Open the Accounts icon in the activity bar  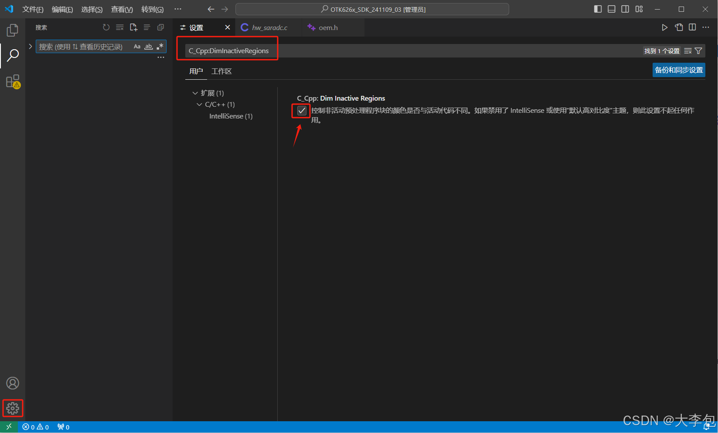pos(13,383)
